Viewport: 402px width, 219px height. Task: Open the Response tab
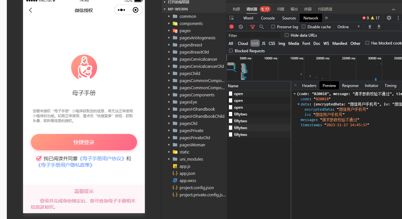pyautogui.click(x=350, y=86)
